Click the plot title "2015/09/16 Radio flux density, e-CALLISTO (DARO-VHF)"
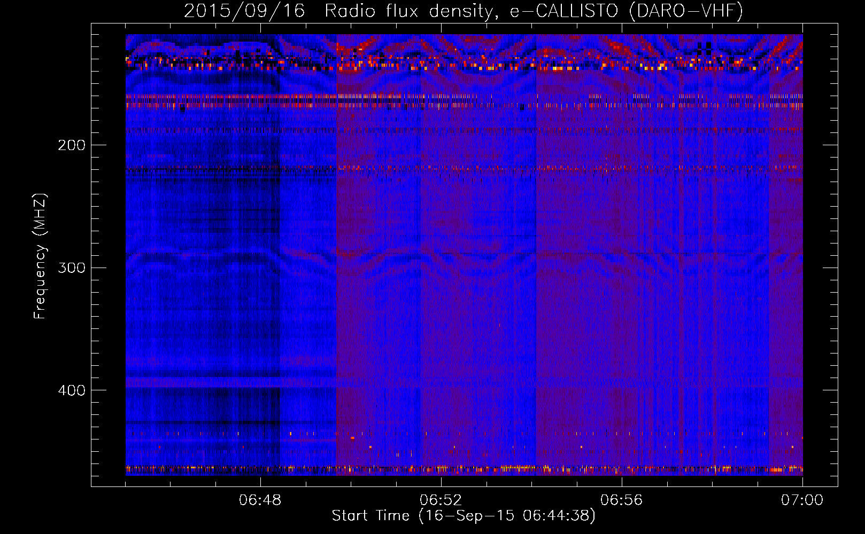 (464, 11)
